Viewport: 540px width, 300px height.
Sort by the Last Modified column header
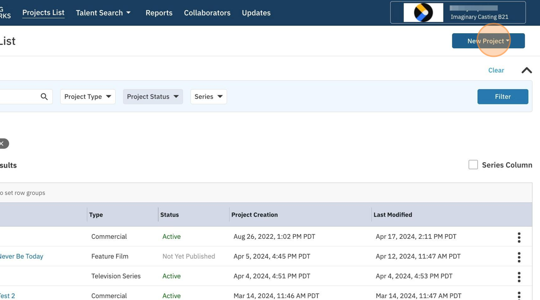tap(392, 215)
